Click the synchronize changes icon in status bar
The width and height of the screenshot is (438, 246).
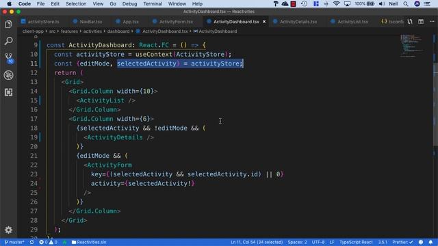pyautogui.click(x=32, y=242)
